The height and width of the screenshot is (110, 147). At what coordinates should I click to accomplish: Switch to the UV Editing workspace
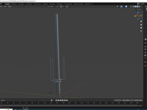[28, 4]
